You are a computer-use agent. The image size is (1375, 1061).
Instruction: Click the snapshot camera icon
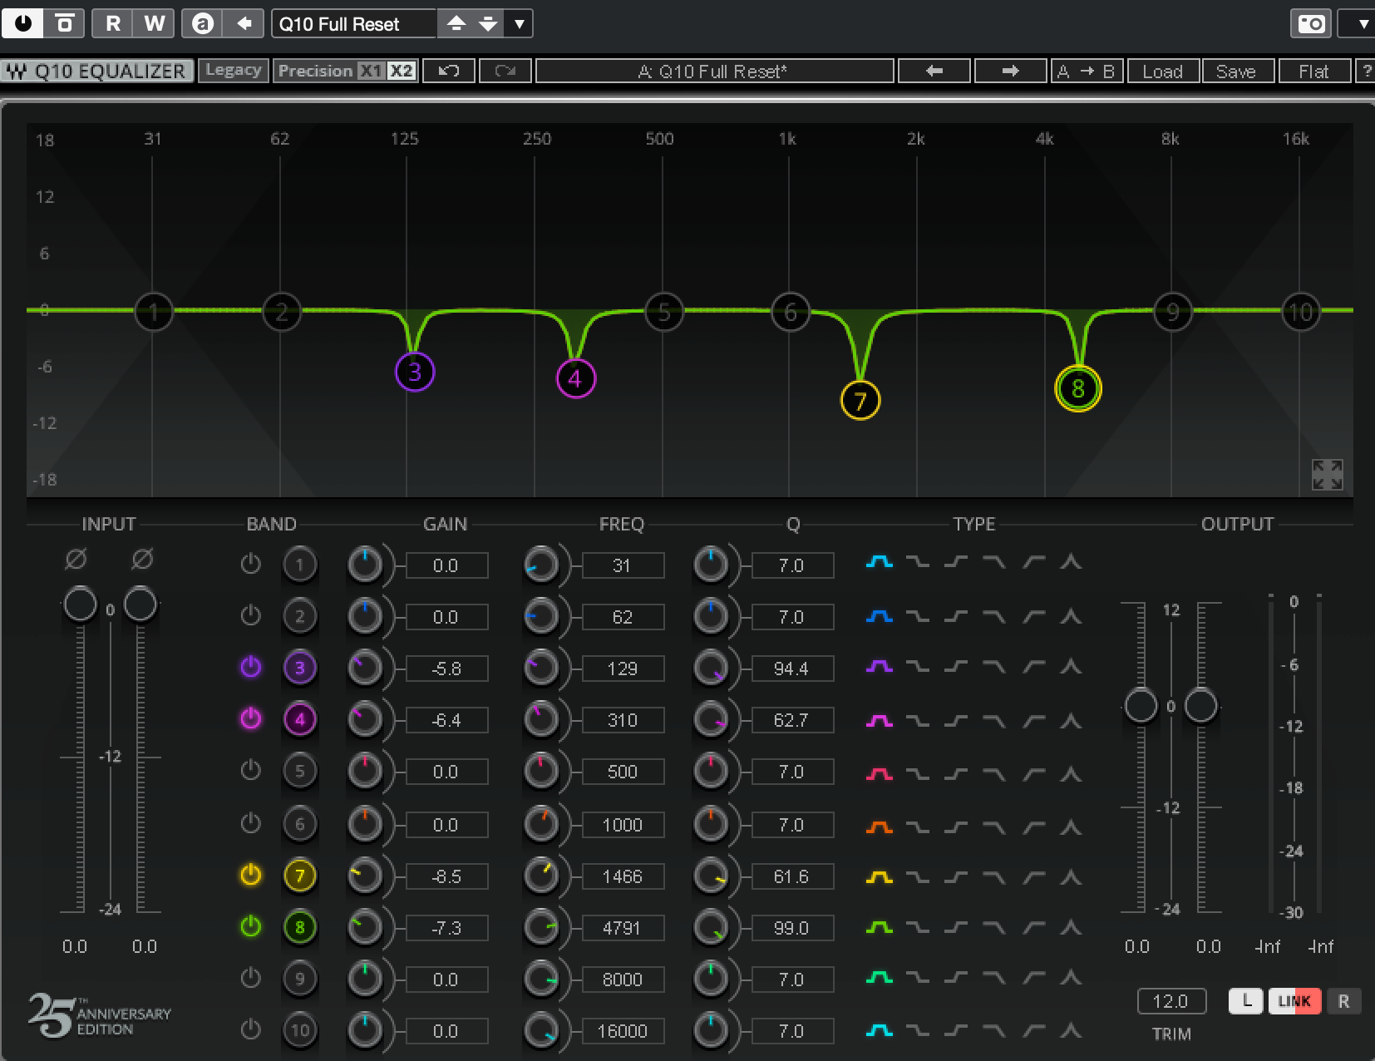point(1311,23)
